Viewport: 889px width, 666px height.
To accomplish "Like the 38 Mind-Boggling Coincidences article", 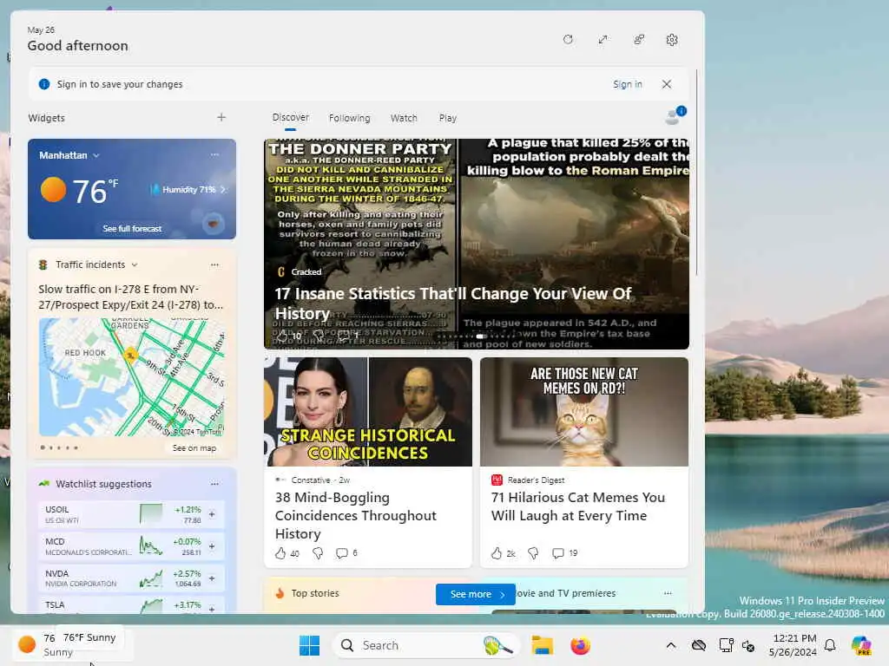I will tap(280, 553).
